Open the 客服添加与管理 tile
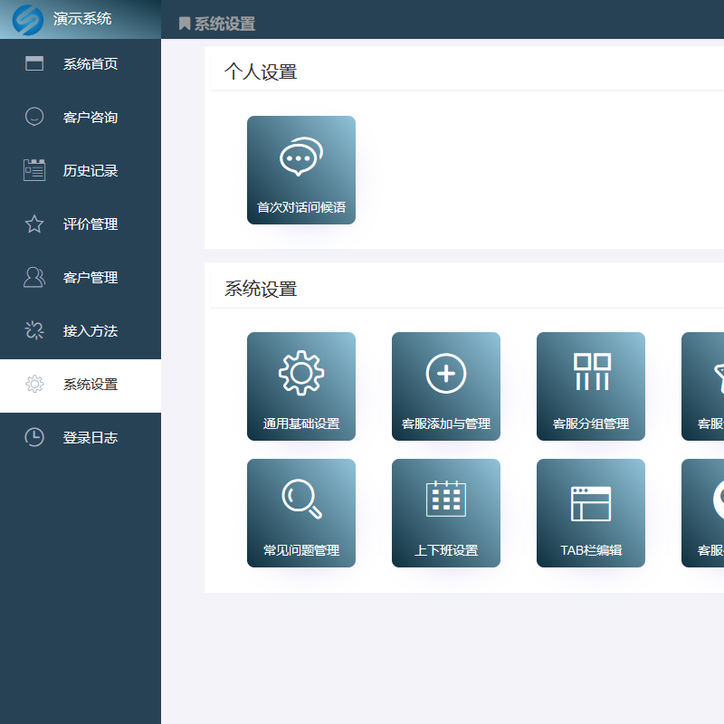 pos(446,386)
